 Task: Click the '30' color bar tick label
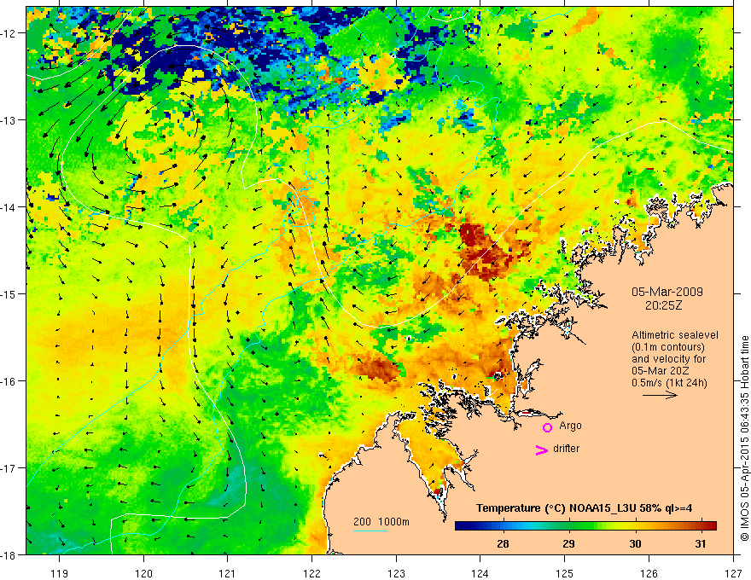(635, 543)
